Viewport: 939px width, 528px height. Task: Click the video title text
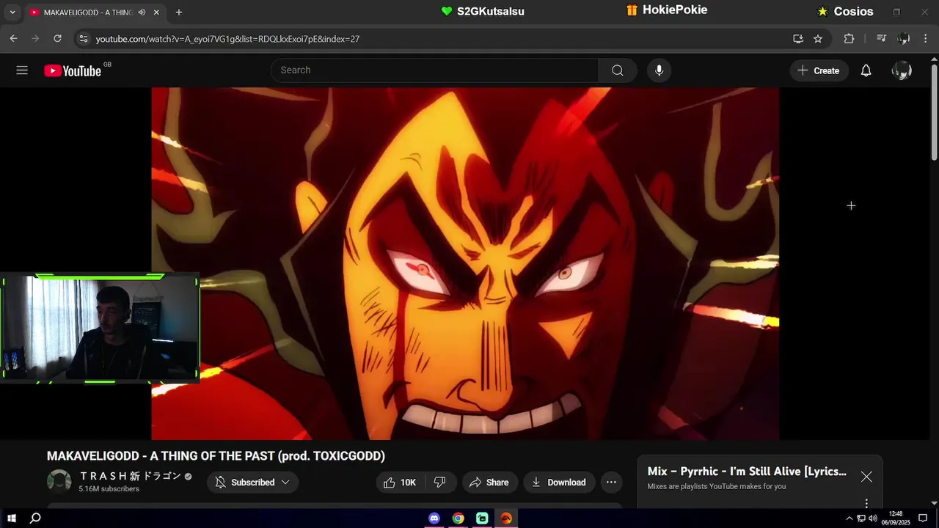point(216,456)
